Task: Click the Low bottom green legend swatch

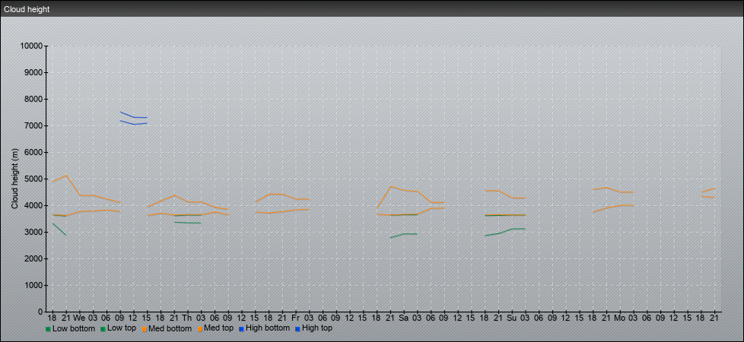Action: coord(48,329)
